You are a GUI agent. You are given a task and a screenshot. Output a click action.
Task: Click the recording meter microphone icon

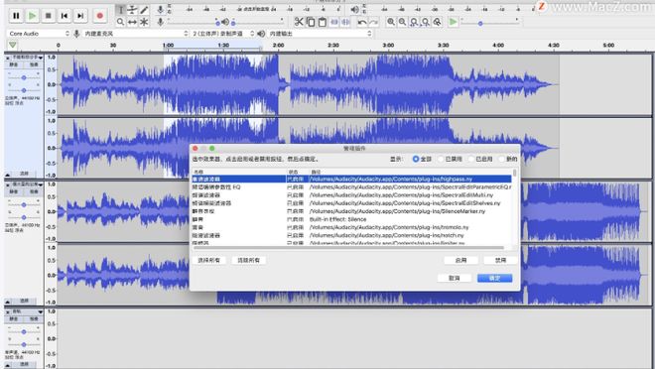(161, 9)
